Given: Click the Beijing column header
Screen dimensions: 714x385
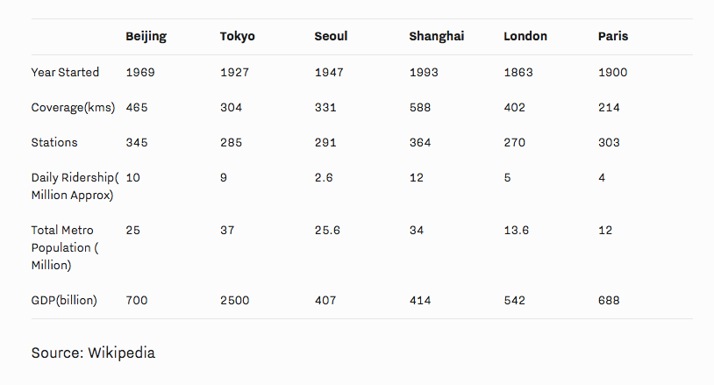Looking at the screenshot, I should click(x=146, y=37).
